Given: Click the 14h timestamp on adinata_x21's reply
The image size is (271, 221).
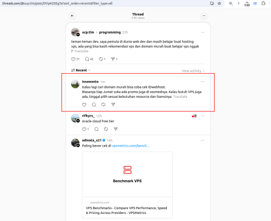Looking at the screenshot, I should tap(109, 141).
